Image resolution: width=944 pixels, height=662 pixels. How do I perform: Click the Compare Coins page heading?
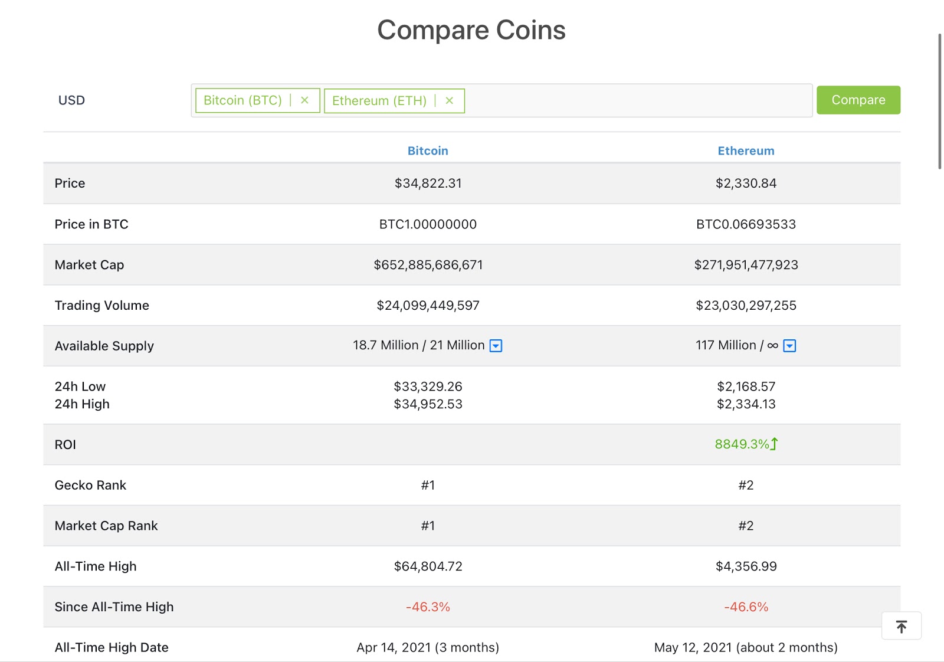click(x=471, y=30)
